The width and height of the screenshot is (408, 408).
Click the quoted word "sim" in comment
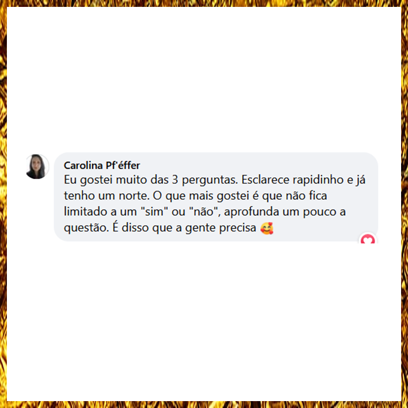(154, 211)
